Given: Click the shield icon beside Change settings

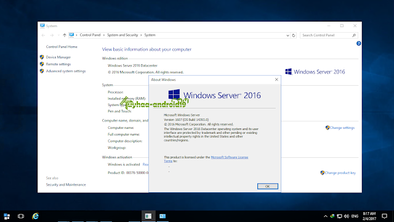Looking at the screenshot, I should 328,128.
